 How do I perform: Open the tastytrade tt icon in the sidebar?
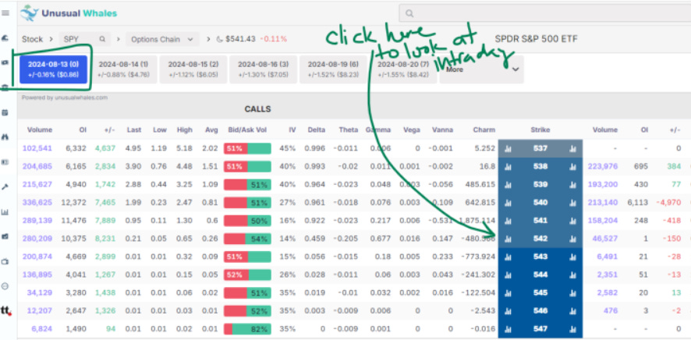5,310
